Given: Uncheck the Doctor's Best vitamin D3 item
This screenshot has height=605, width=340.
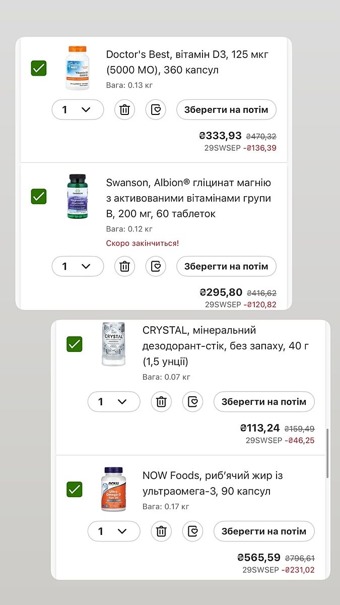Looking at the screenshot, I should (x=39, y=68).
